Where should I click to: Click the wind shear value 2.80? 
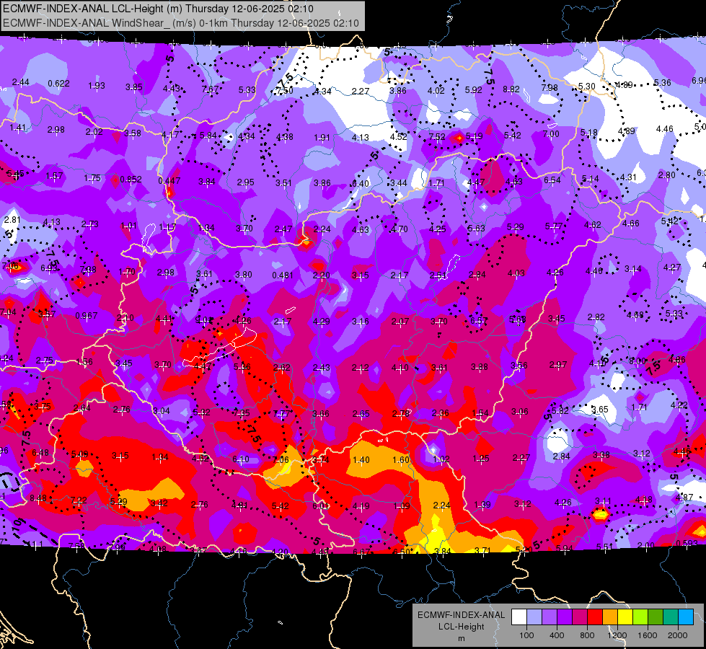point(666,175)
